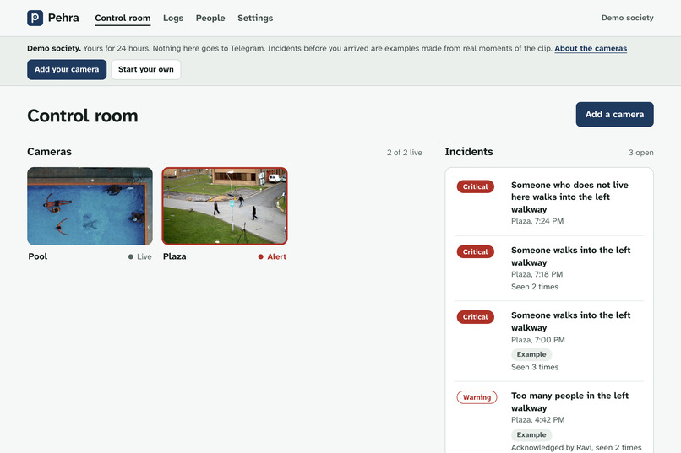Click 'Acknowledged by Ravi, seen 2 times' text
The image size is (681, 453).
tap(576, 447)
